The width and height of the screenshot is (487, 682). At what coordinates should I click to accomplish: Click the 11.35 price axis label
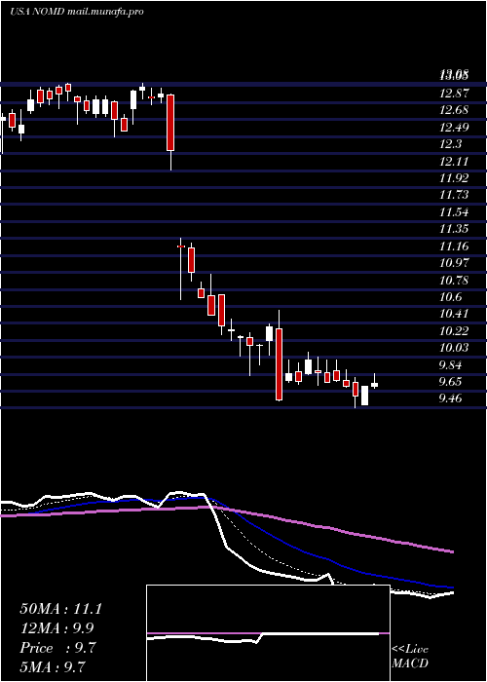[x=454, y=230]
